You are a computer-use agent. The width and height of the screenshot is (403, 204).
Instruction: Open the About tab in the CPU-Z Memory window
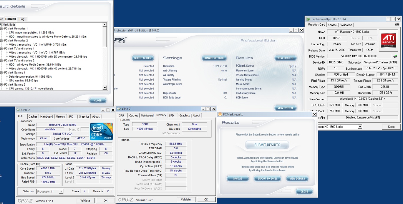click(x=196, y=116)
